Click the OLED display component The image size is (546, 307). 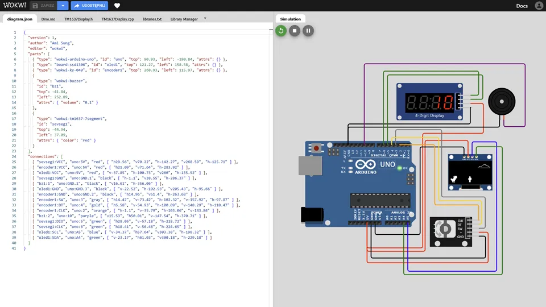click(x=470, y=172)
